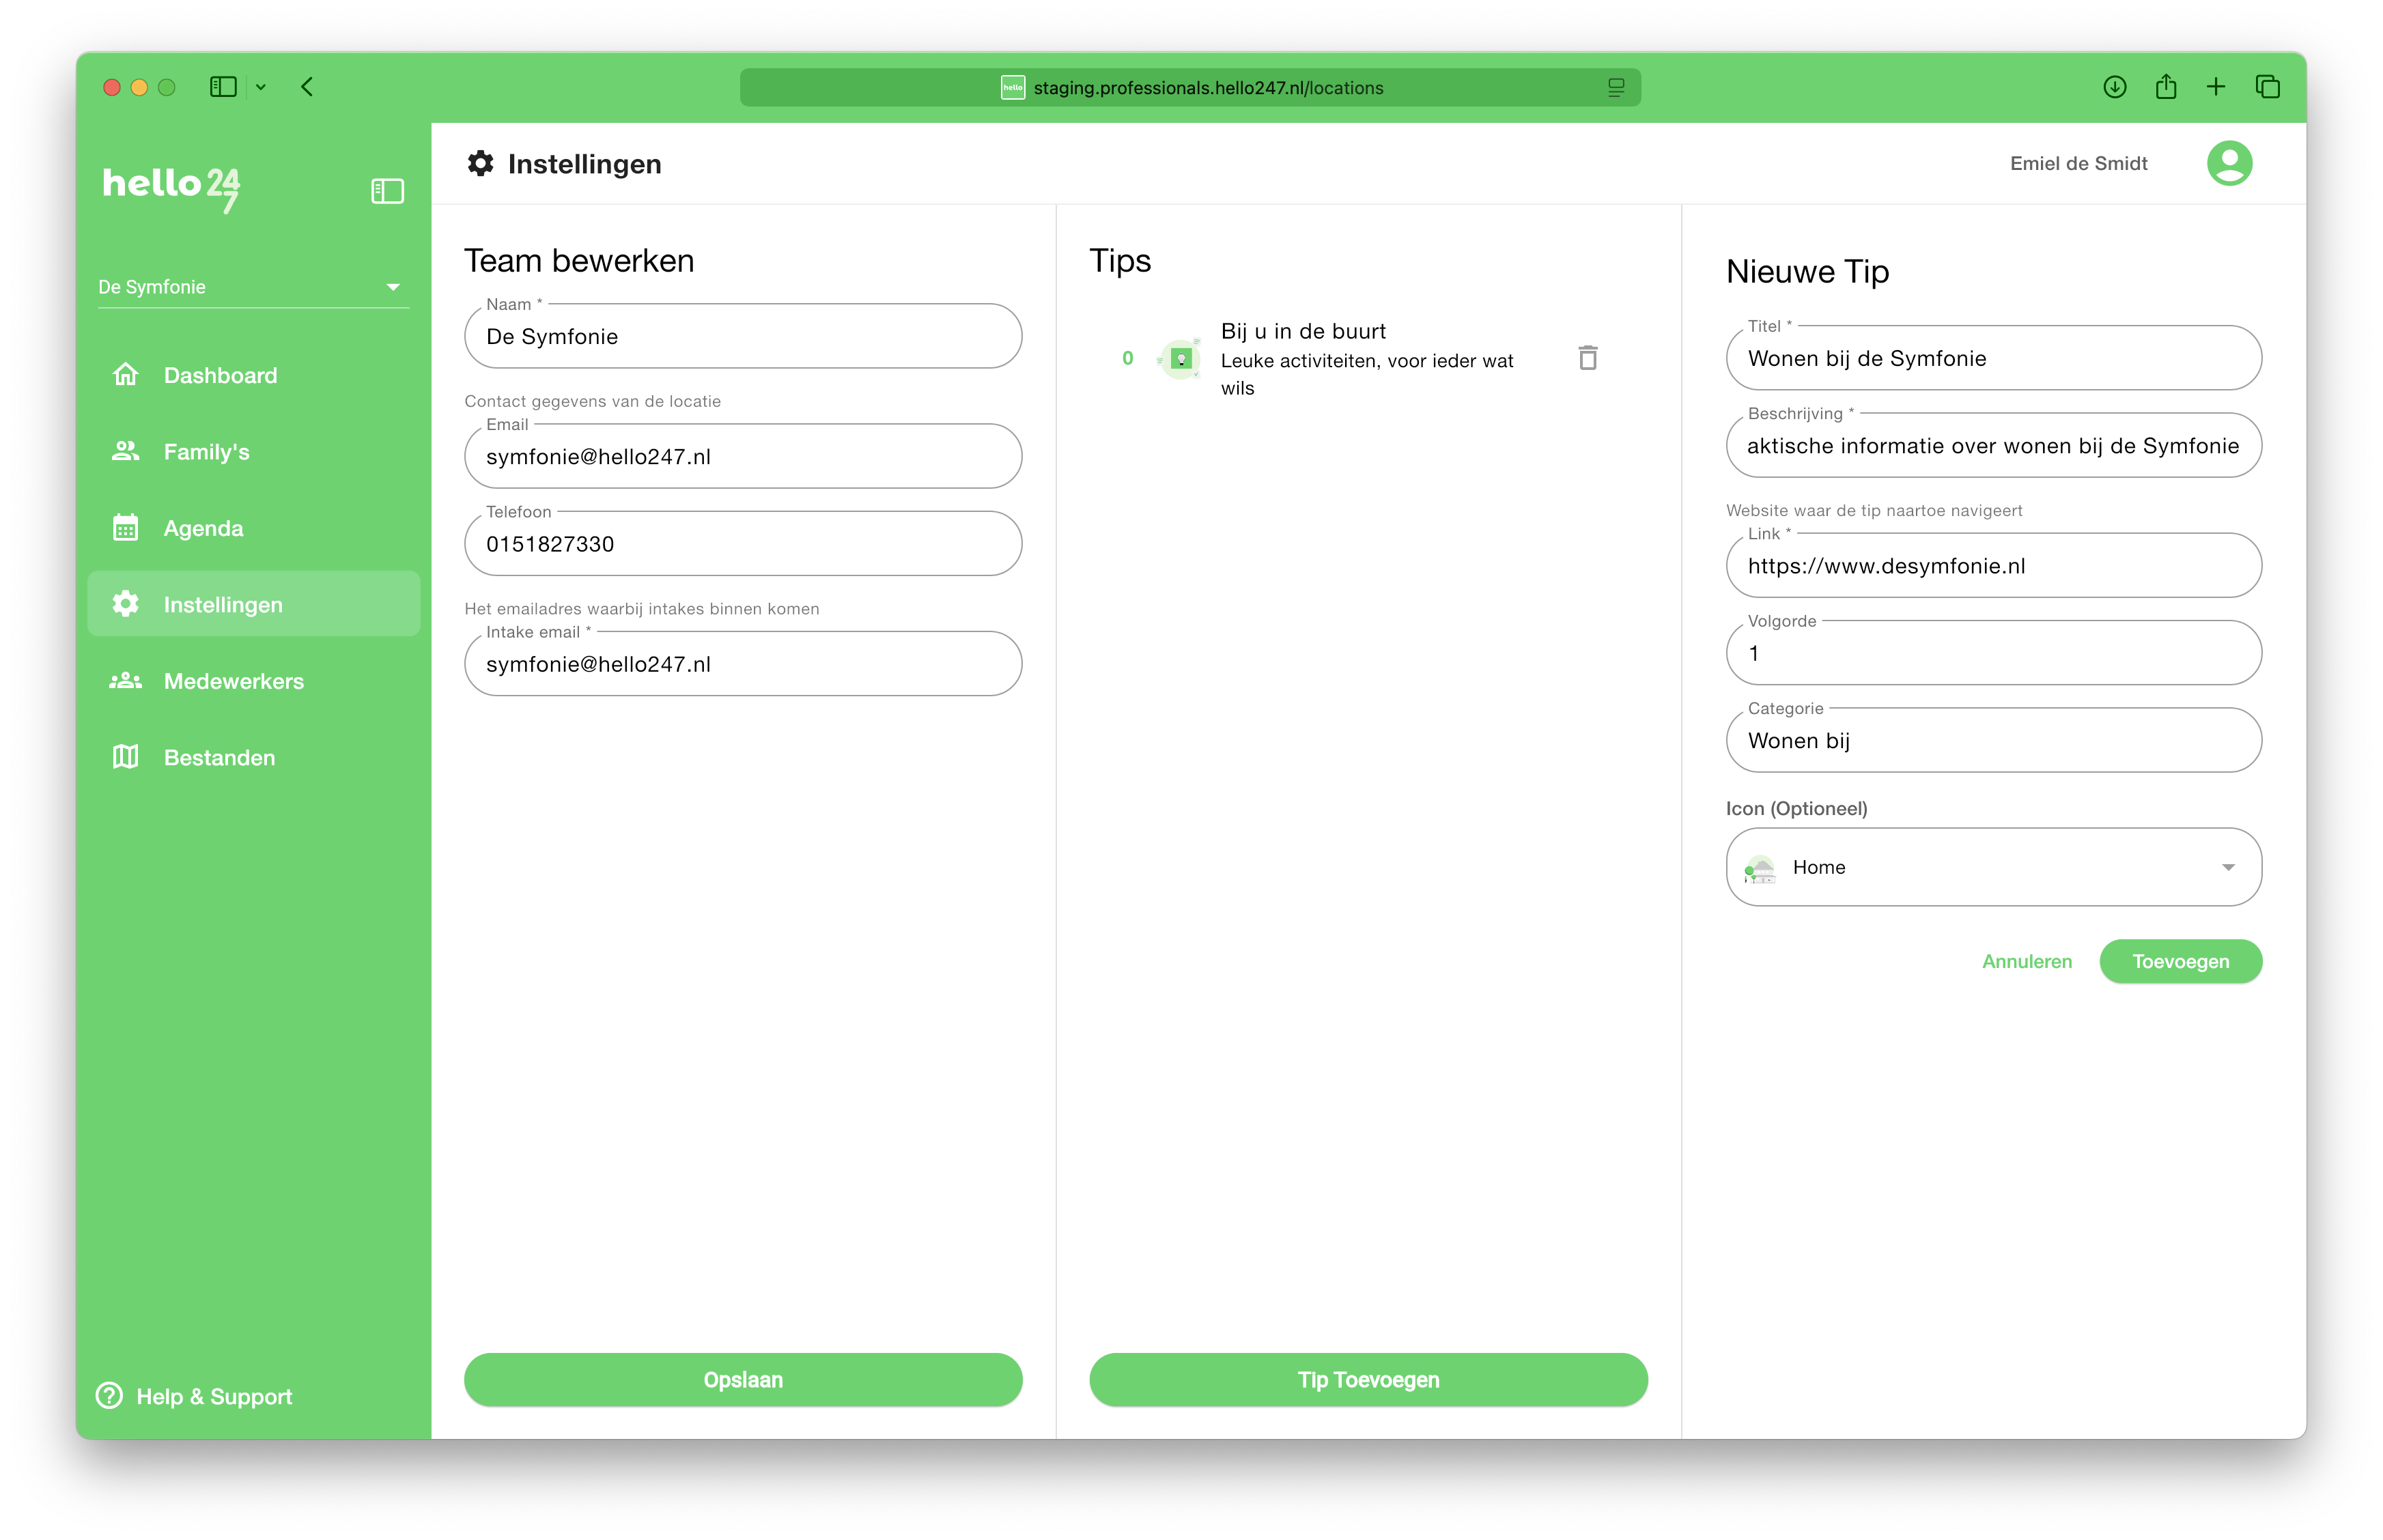Expand De Symfonie location dropdown

pos(393,287)
